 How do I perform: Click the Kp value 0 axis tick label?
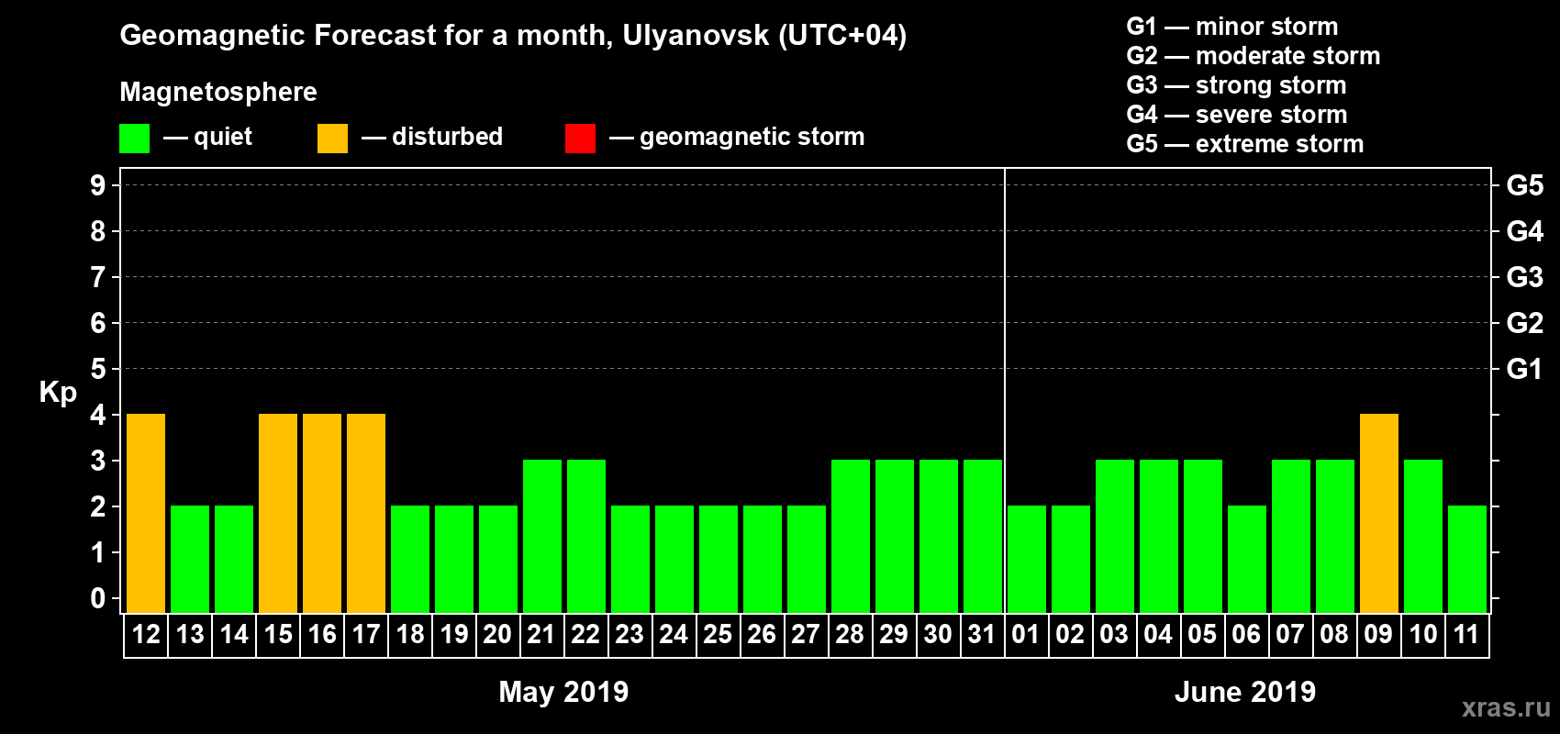[x=98, y=598]
